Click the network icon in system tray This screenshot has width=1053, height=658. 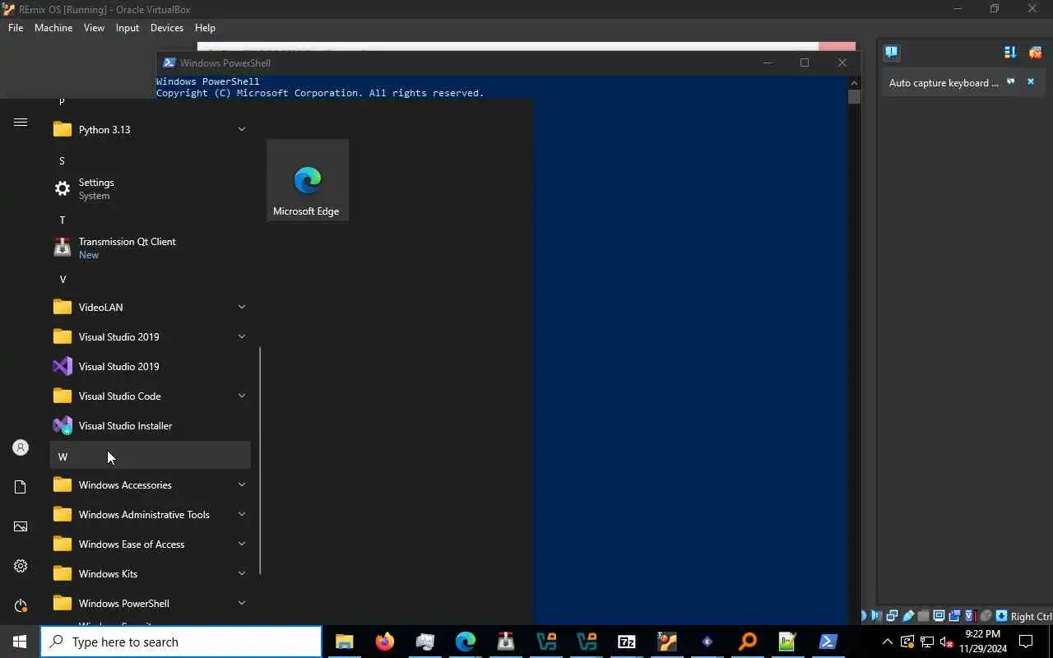[926, 642]
